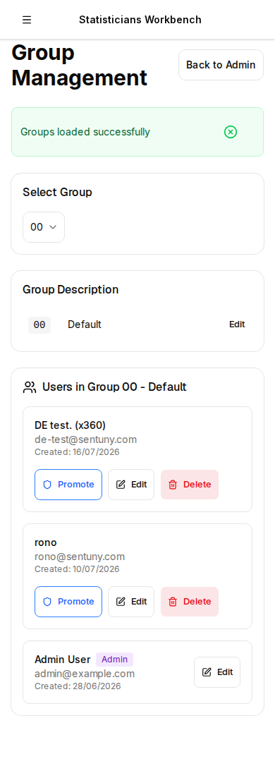Open the hamburger navigation menu
This screenshot has width=275, height=783.
[x=27, y=20]
